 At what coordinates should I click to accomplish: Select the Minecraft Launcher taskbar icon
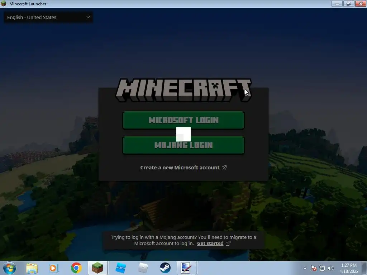pos(97,268)
